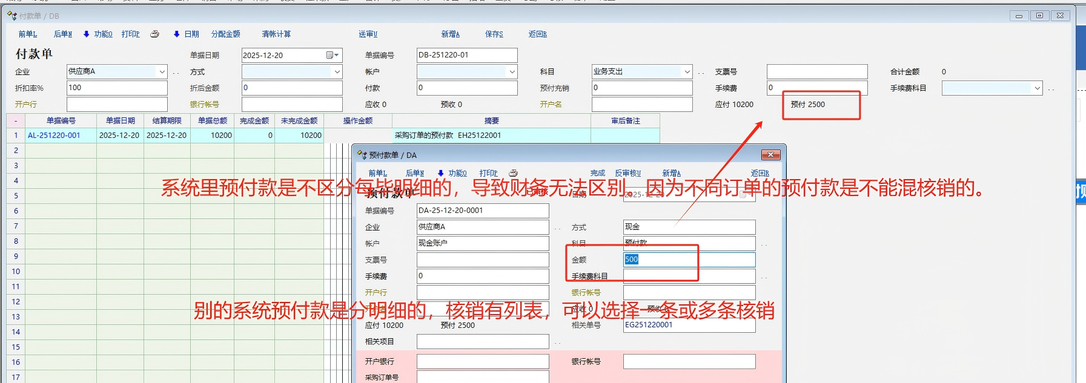Click 送审U to submit for review
The image size is (1086, 383).
368,34
